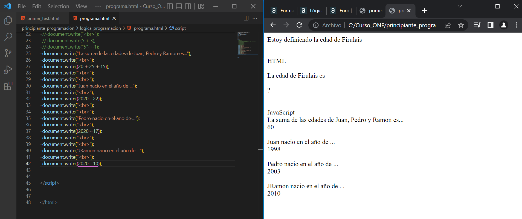The image size is (522, 219).
Task: Share this page from address bar
Action: [448, 25]
